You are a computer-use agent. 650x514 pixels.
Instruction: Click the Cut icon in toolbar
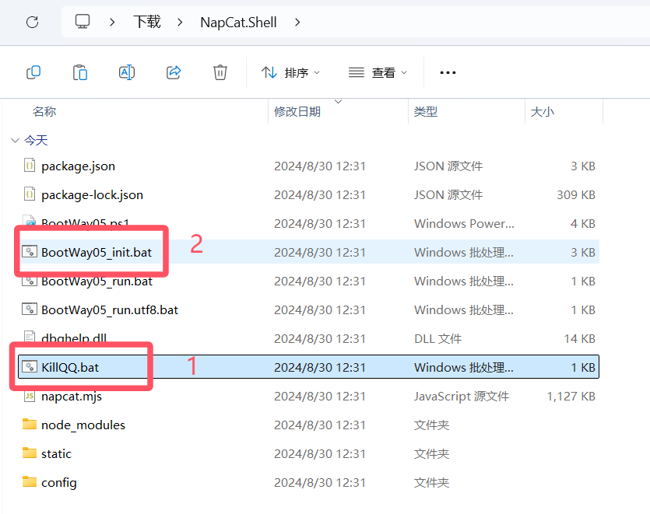33,72
